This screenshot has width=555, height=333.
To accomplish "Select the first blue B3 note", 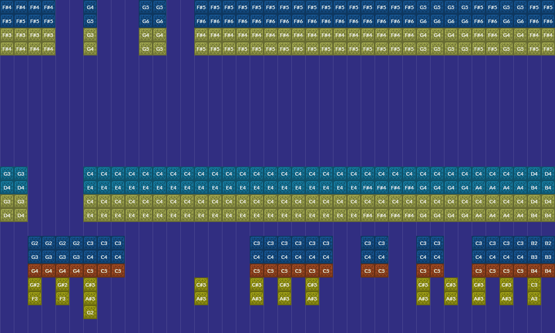I will (534, 257).
